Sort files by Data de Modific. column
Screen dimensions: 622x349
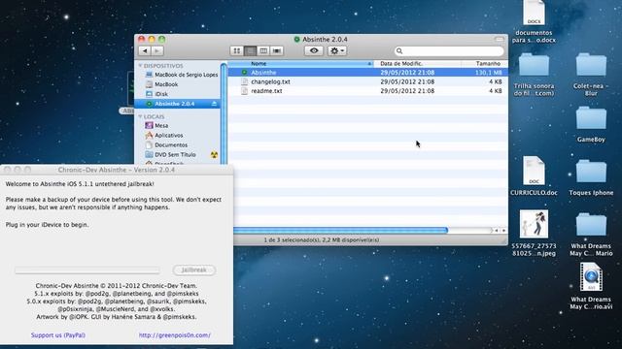(417, 64)
